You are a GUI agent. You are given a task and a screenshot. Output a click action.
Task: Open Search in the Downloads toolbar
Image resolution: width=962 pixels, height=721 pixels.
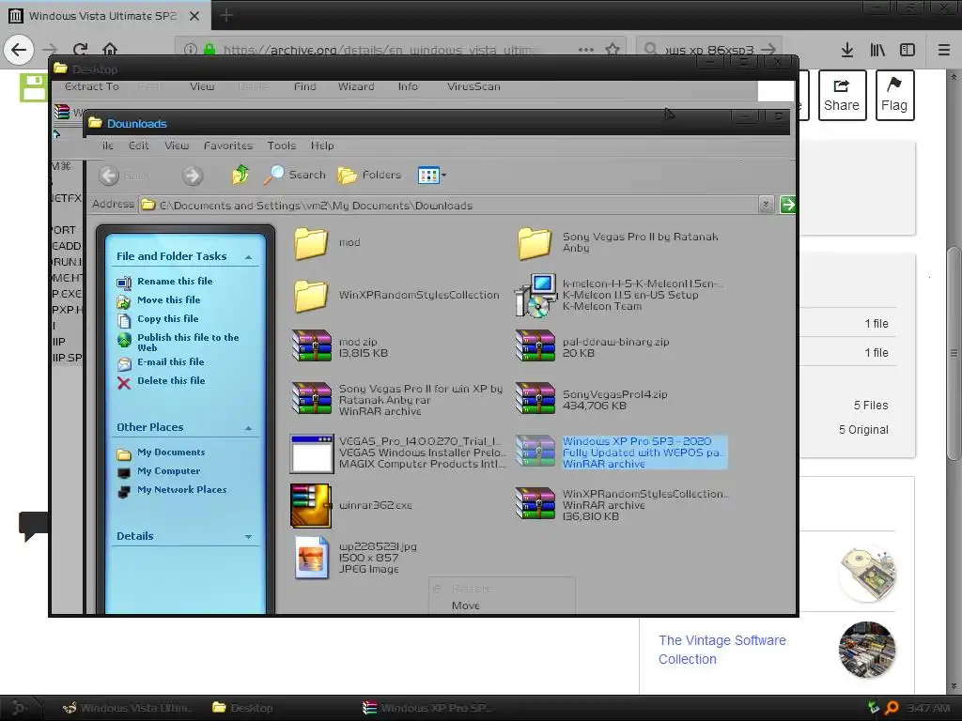point(294,175)
